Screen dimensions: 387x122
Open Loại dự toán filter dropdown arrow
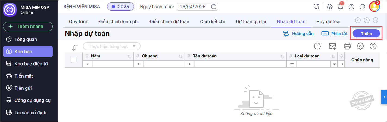(335, 65)
